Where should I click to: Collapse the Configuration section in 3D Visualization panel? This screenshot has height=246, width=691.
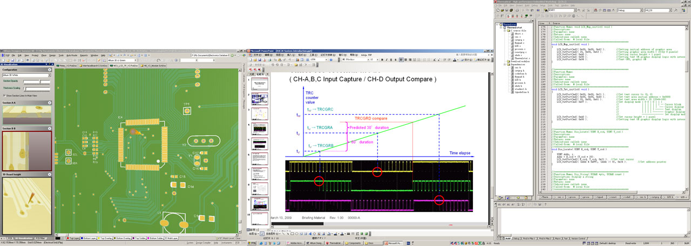pos(49,69)
